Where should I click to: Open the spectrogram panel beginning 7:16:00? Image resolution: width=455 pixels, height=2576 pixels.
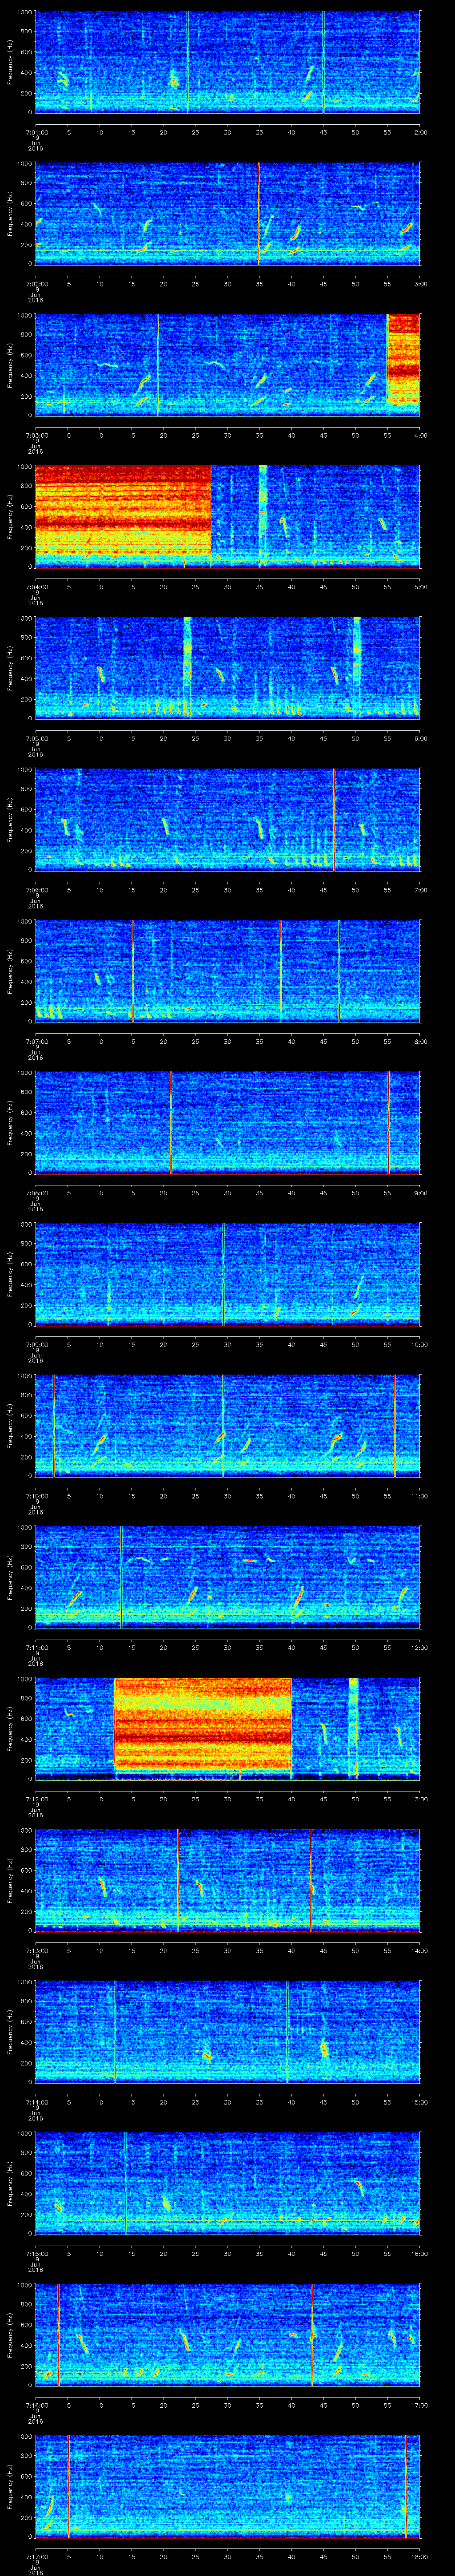(227, 2335)
